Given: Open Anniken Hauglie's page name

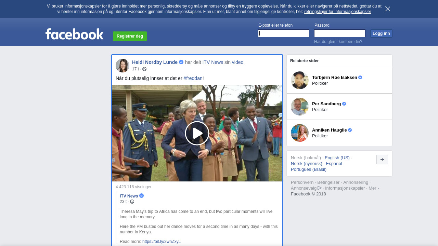Looking at the screenshot, I should coord(330,130).
